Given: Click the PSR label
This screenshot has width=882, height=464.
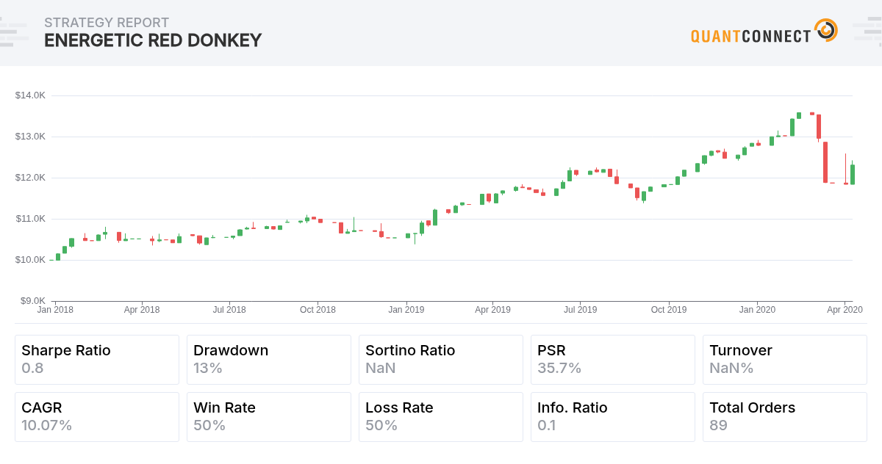Looking at the screenshot, I should [551, 350].
